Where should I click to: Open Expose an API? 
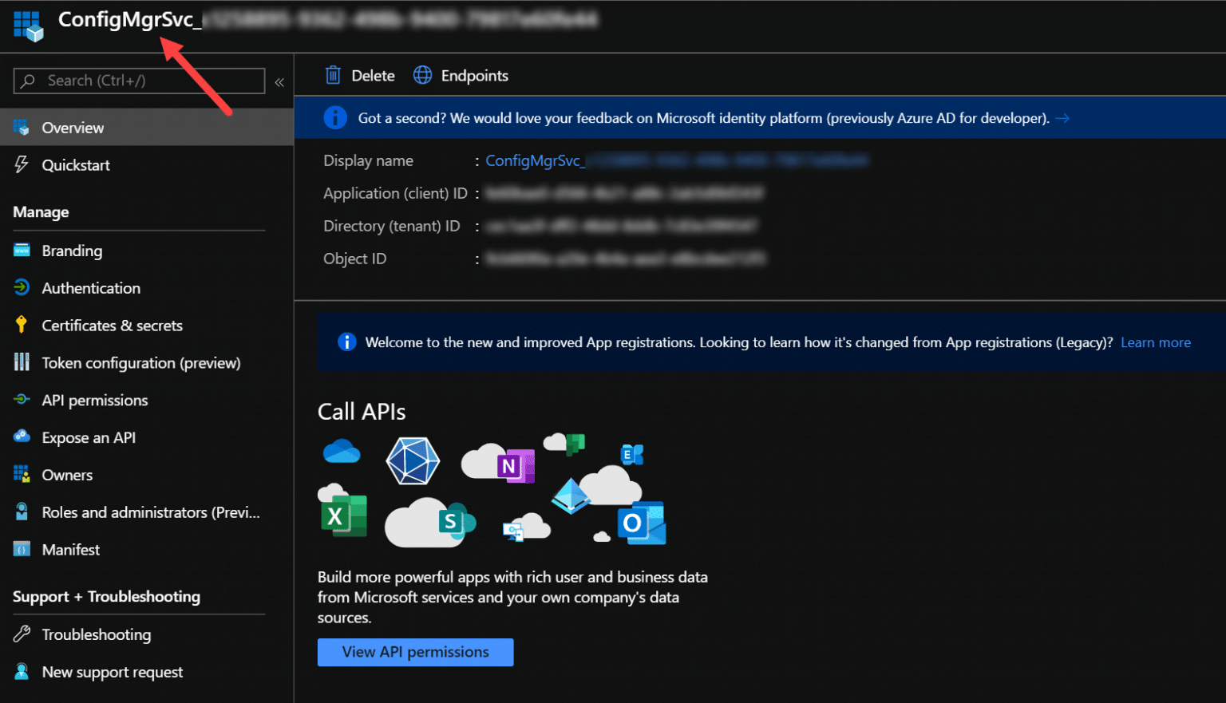(89, 437)
